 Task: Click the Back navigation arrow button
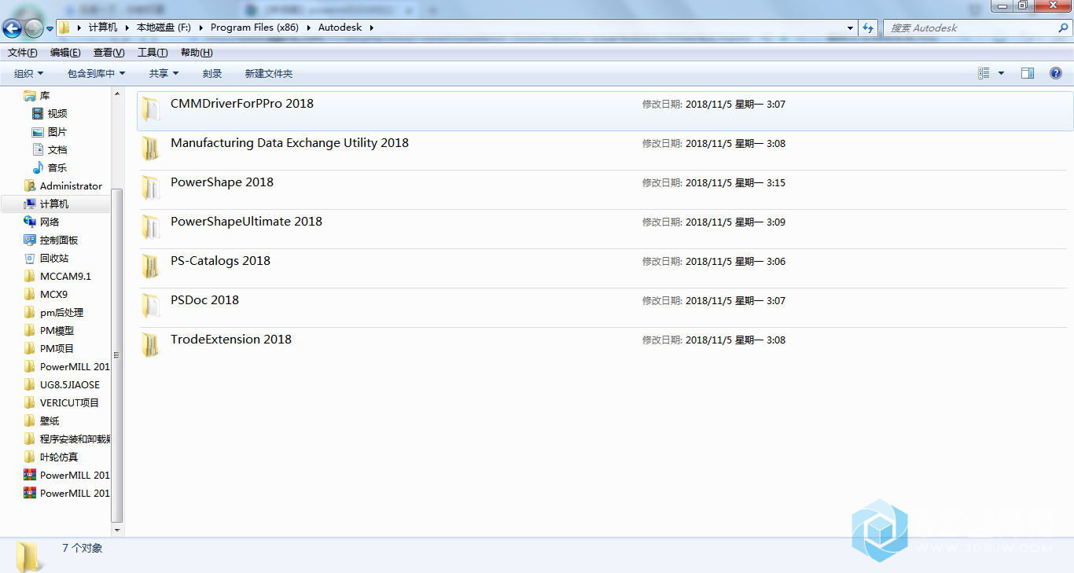pyautogui.click(x=12, y=28)
